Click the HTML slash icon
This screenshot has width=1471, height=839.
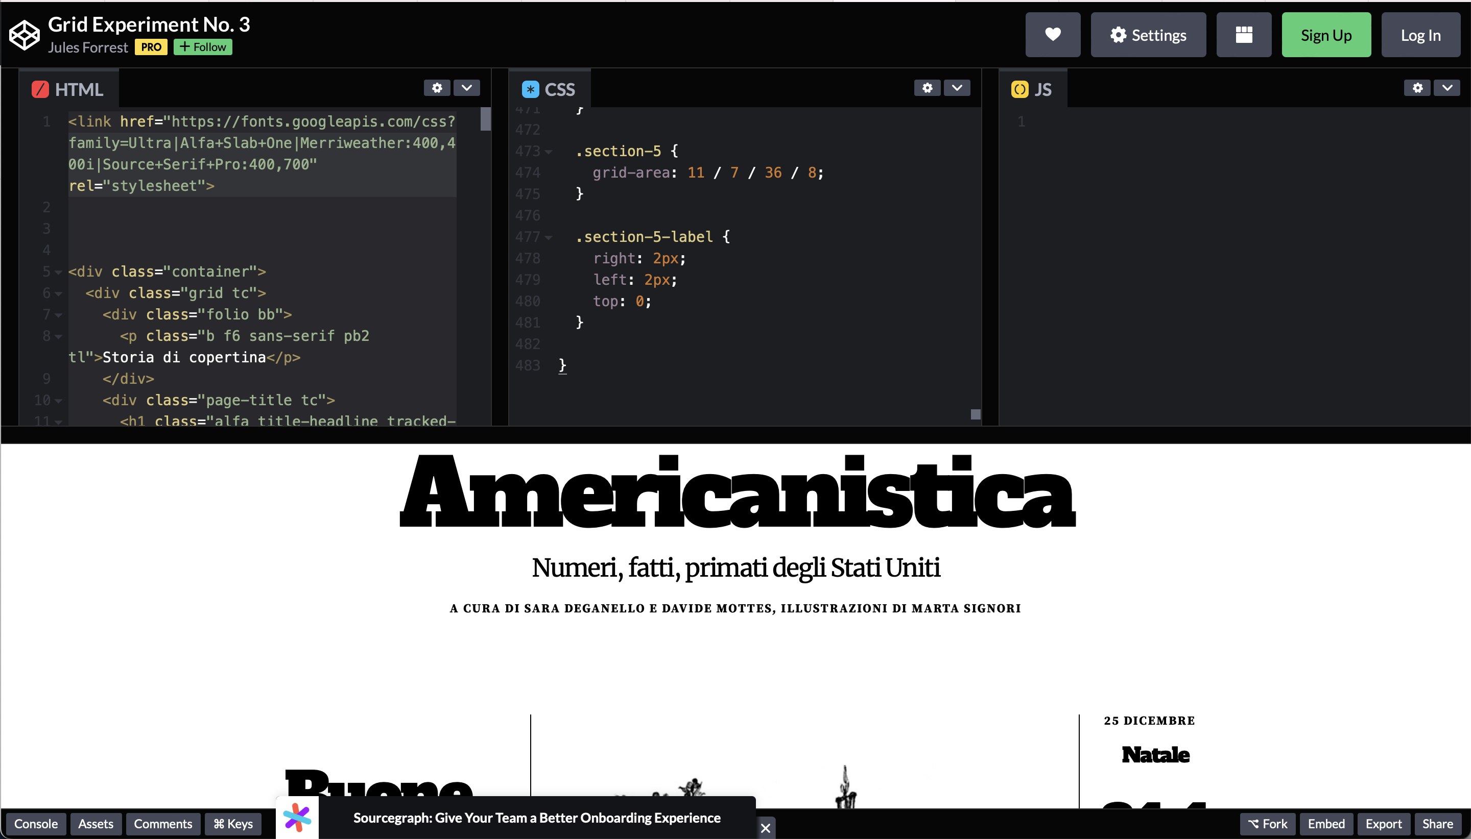40,89
